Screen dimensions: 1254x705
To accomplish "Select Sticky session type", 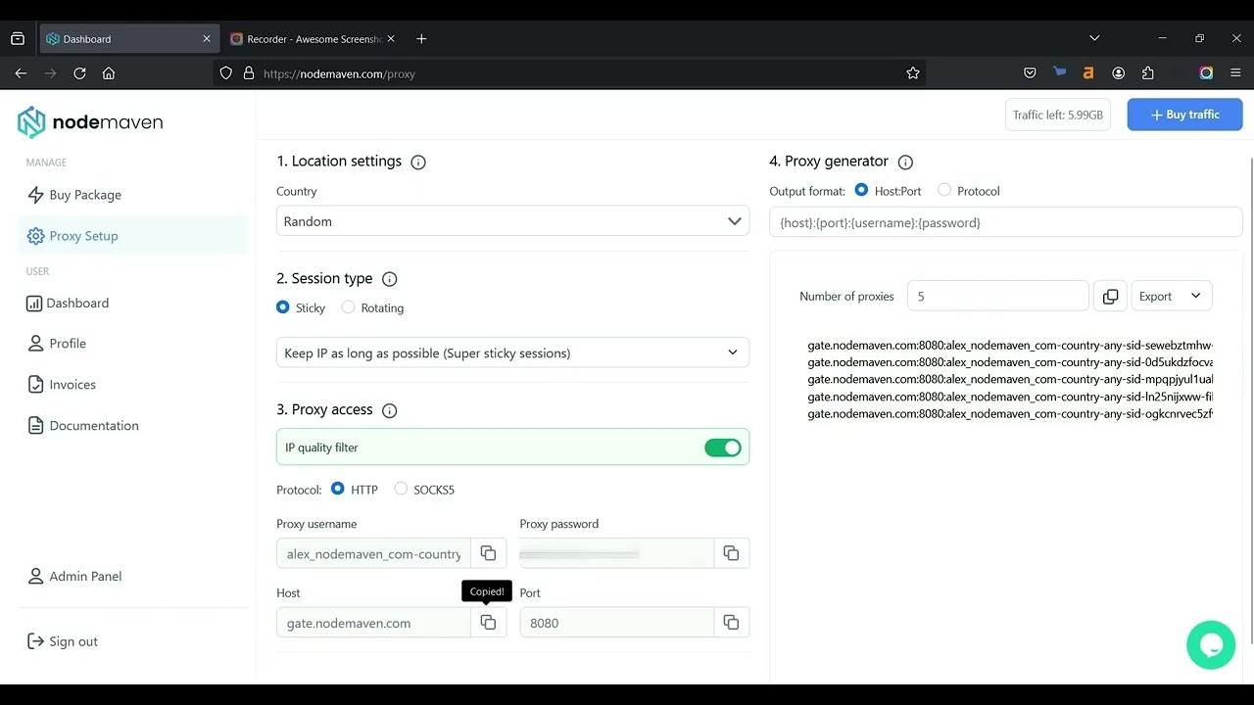I will click(x=283, y=307).
